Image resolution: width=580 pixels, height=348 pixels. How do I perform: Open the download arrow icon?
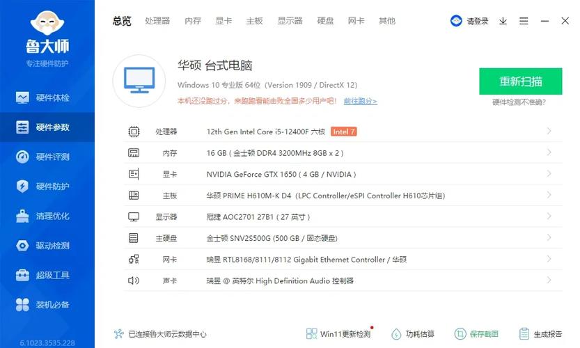coord(503,21)
